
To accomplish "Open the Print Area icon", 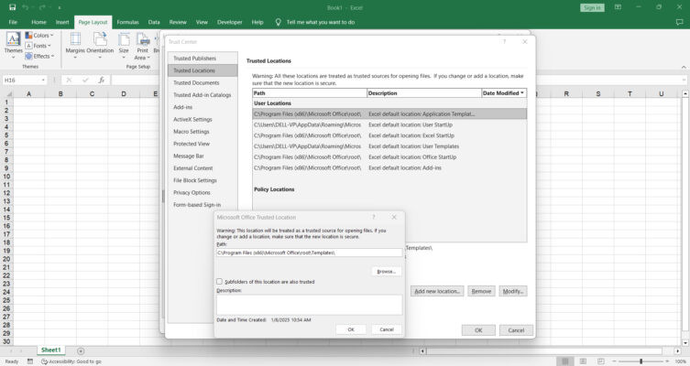I will coord(142,38).
